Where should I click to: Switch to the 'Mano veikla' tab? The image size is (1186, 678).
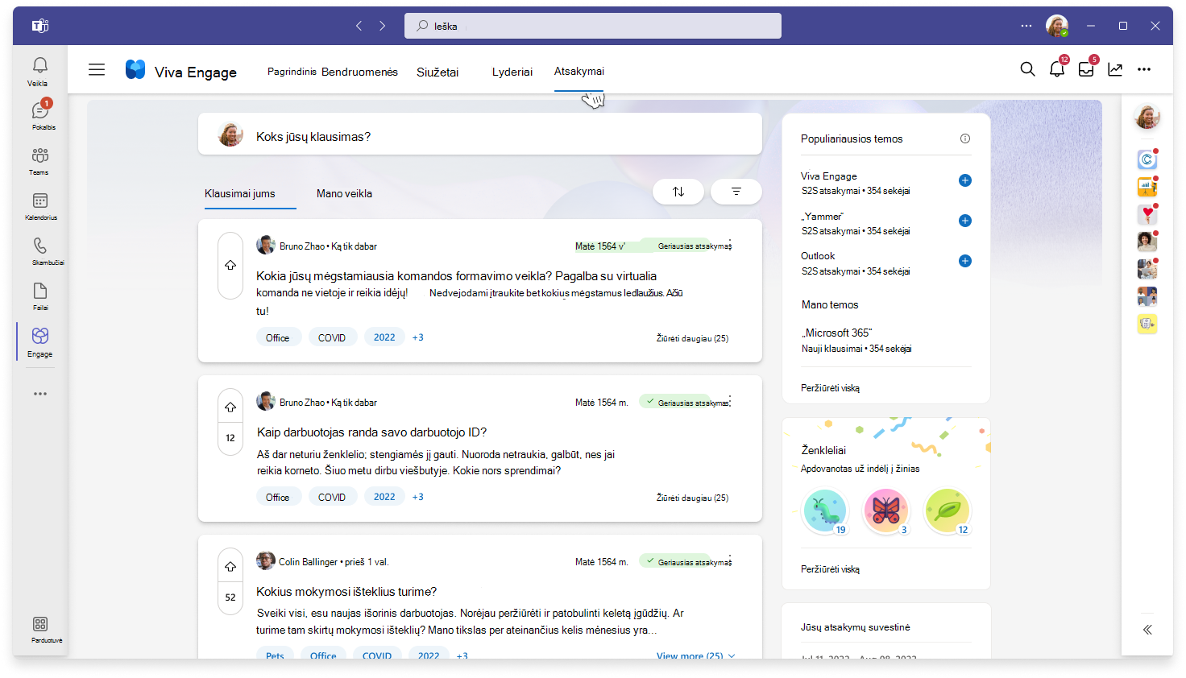pos(344,194)
